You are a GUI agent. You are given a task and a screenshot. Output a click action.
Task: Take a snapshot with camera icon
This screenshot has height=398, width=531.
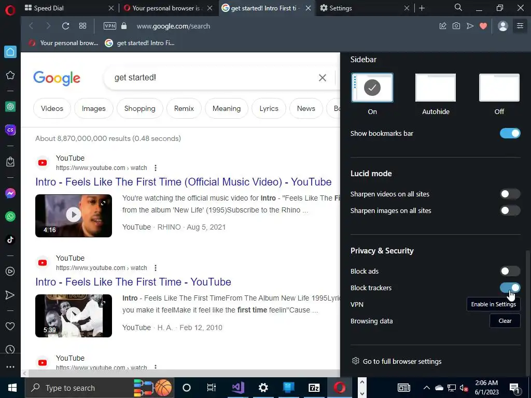[456, 26]
